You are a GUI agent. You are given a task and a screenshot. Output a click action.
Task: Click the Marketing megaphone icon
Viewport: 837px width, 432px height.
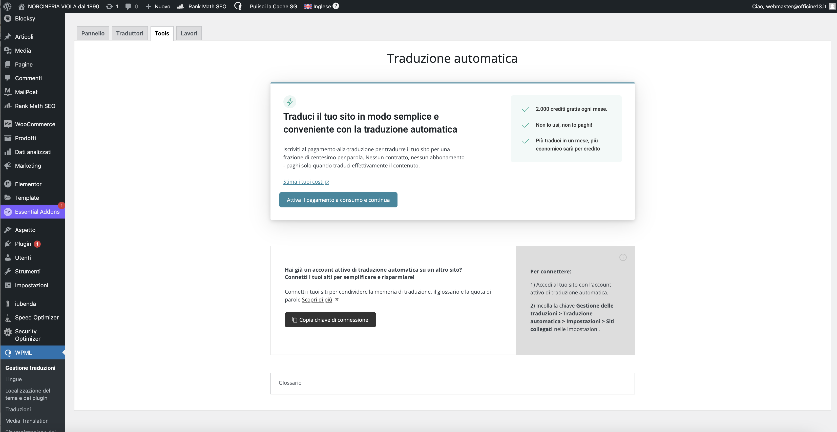[x=8, y=166]
